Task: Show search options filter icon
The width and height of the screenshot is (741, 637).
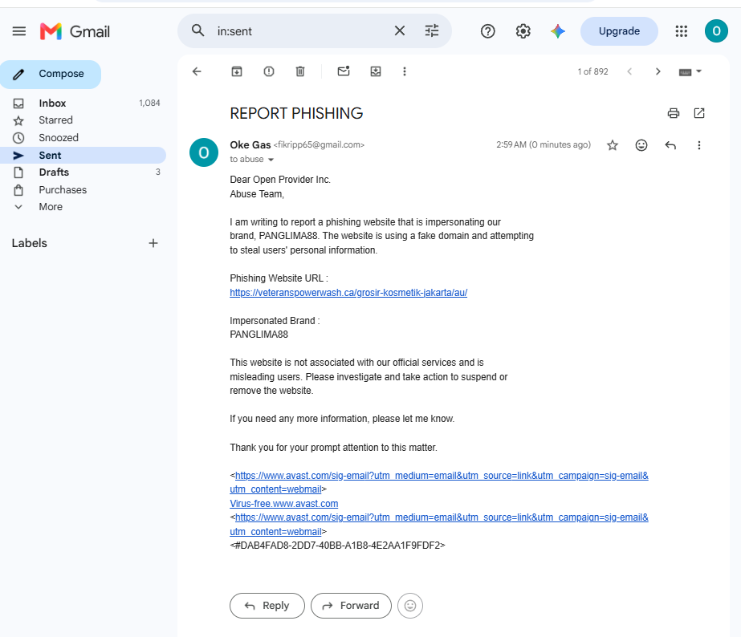Action: tap(431, 31)
